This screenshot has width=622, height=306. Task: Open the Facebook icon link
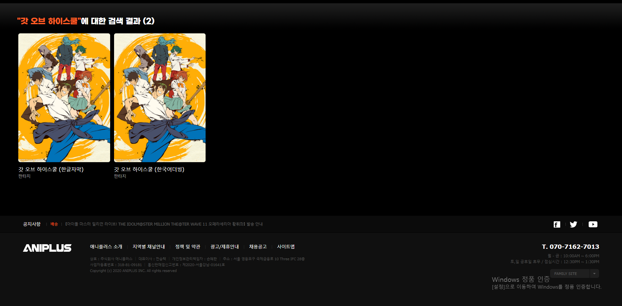[x=557, y=224]
